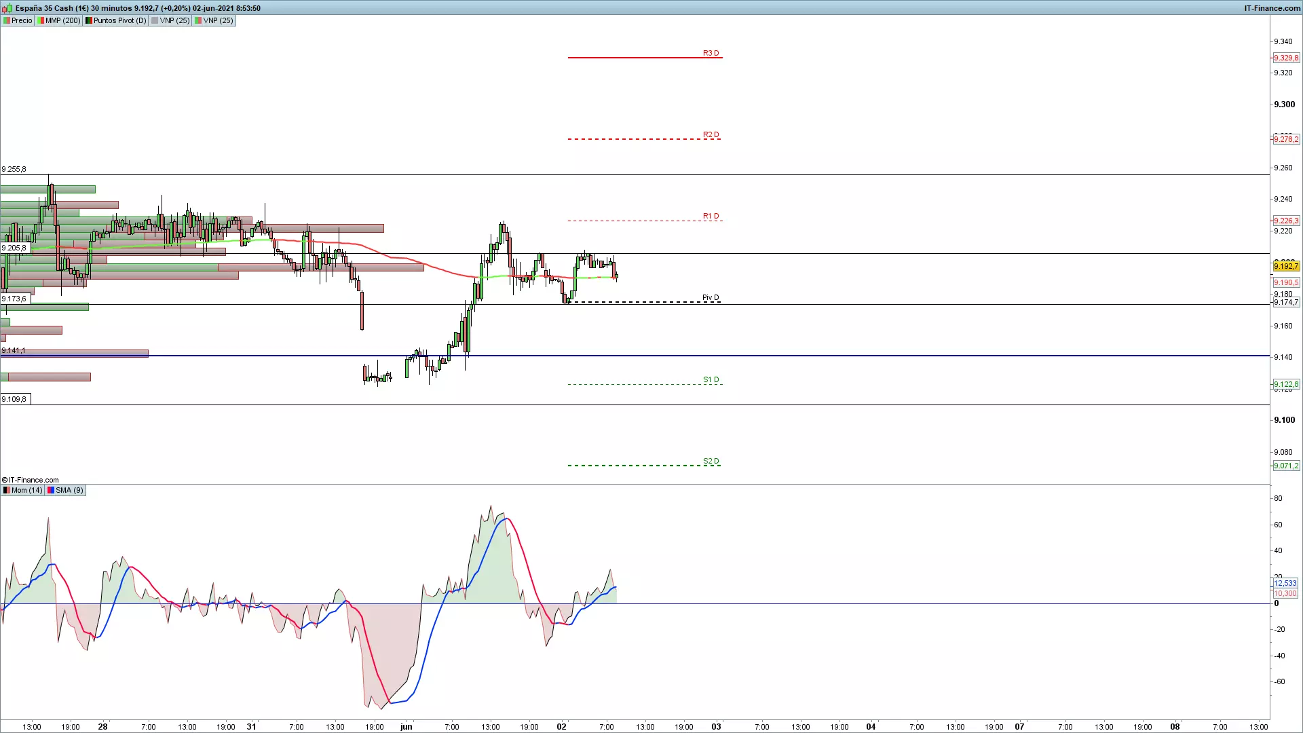Click the 9.122,8 S1 price tag

[x=1286, y=384]
